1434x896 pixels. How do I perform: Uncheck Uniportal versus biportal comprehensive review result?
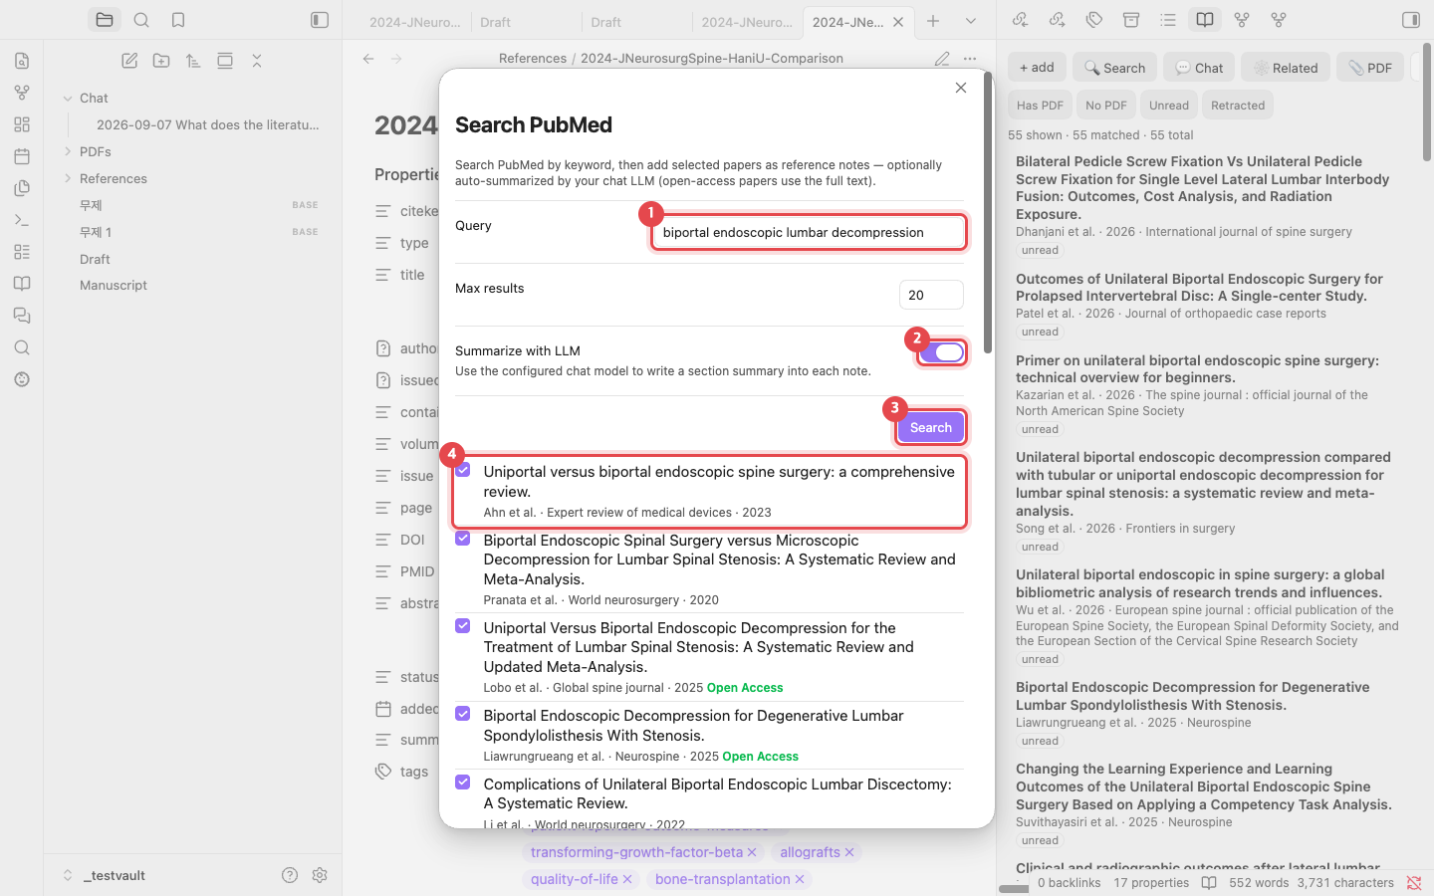463,471
